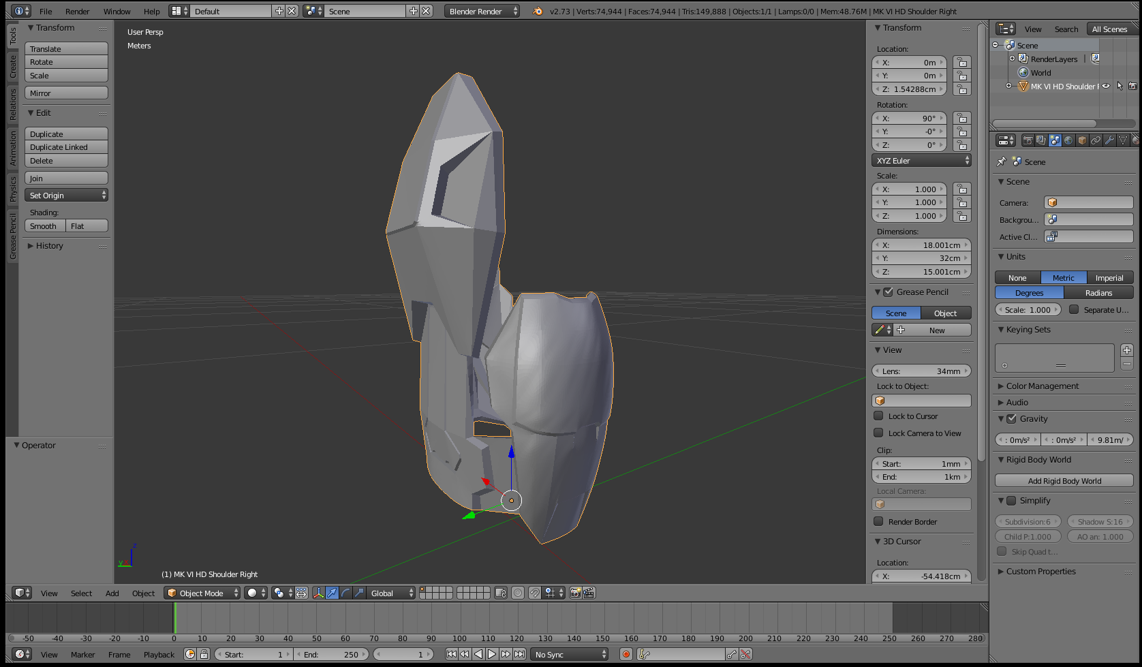Click the Blender logo icon in the info bar

coord(538,12)
